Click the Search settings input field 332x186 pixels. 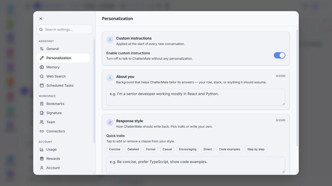[64, 29]
